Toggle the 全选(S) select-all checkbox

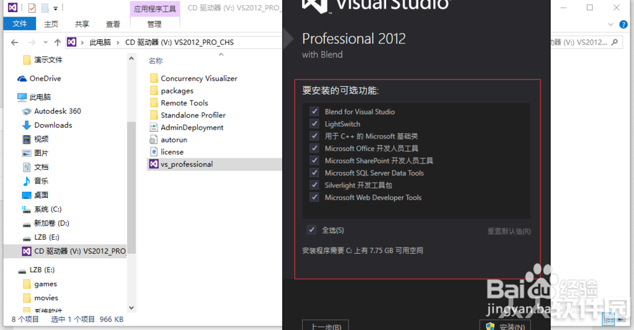[x=312, y=230]
